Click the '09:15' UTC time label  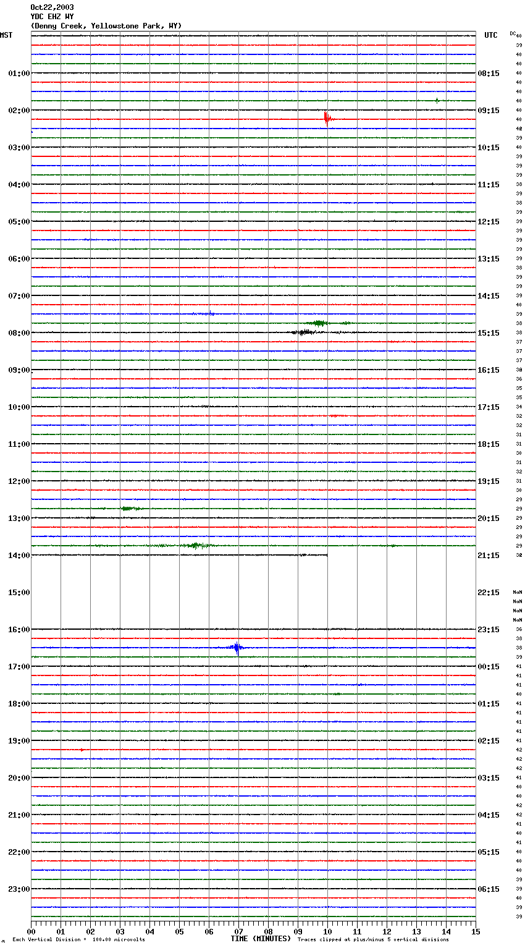pyautogui.click(x=489, y=110)
